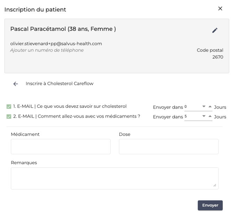Click the Remarques textarea resize handle
233x215 pixels.
pos(215,185)
